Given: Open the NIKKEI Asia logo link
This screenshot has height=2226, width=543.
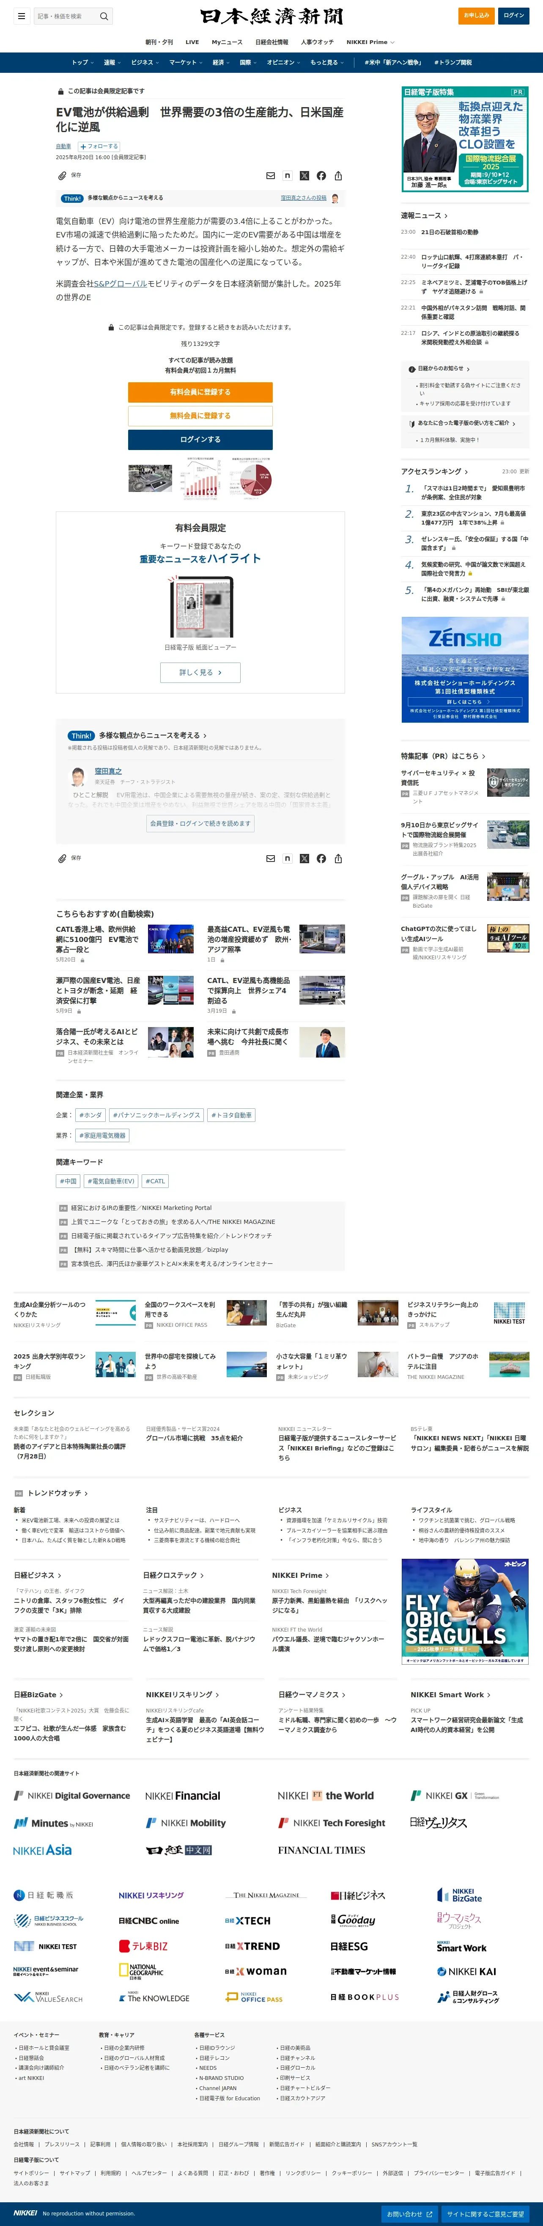Looking at the screenshot, I should (42, 1850).
